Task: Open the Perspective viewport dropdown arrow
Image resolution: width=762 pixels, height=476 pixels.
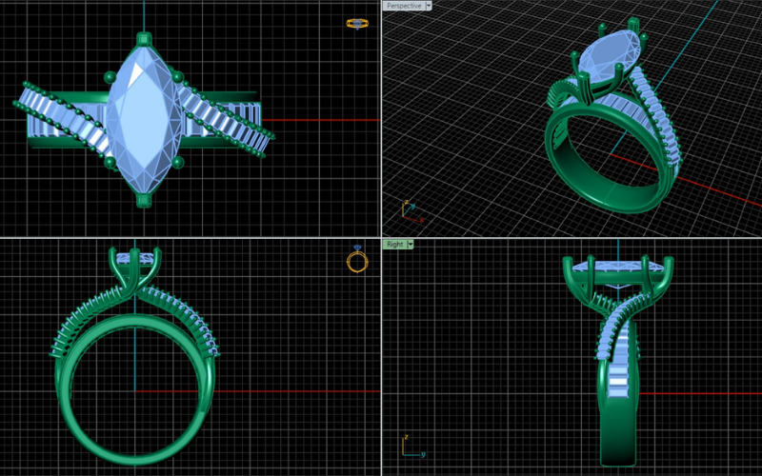Action: pos(429,5)
